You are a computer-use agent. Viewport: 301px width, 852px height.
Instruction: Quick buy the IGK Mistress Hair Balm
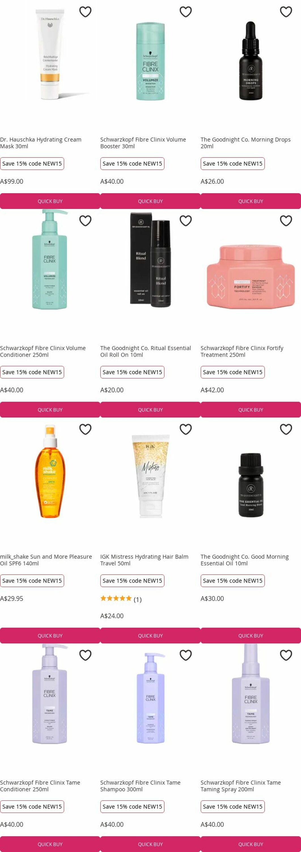(x=150, y=636)
